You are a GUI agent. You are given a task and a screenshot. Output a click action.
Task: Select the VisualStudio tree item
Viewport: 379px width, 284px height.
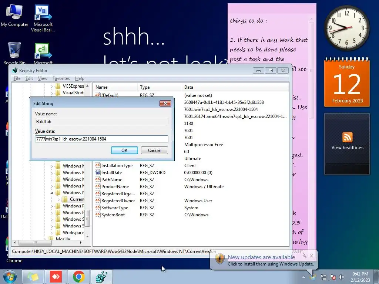[x=74, y=93]
